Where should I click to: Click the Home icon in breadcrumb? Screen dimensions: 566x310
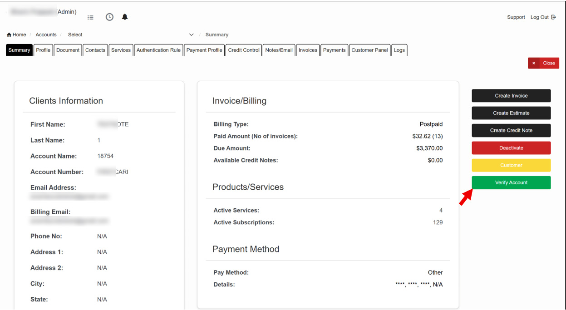(x=9, y=35)
